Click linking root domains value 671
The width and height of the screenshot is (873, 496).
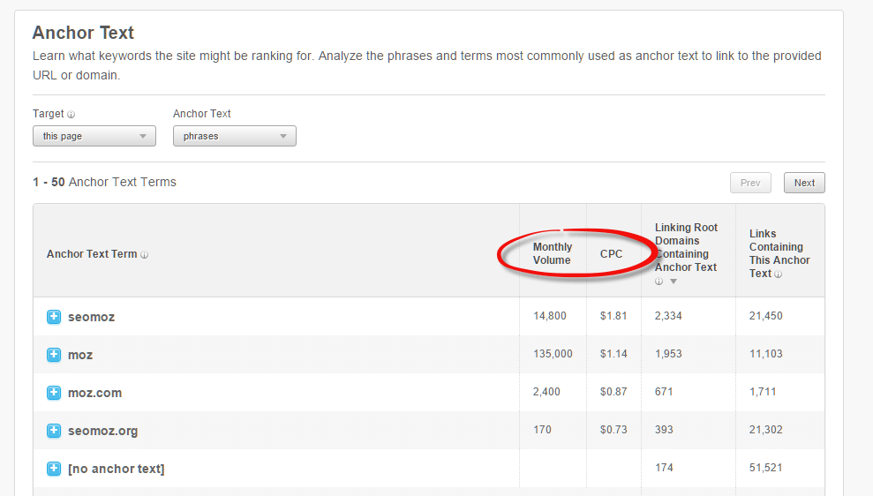664,391
